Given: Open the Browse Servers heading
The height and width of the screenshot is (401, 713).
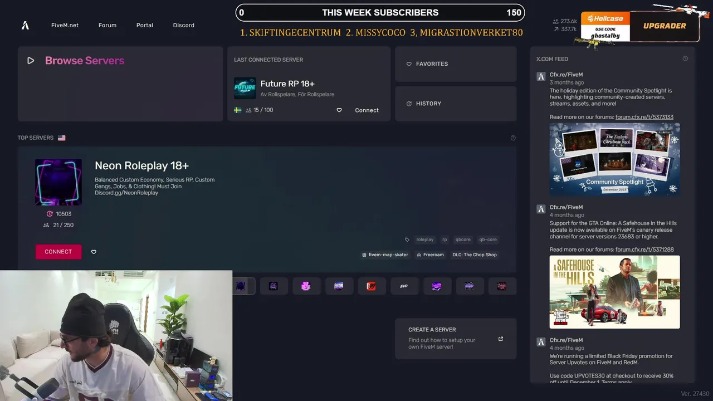Looking at the screenshot, I should (x=85, y=61).
